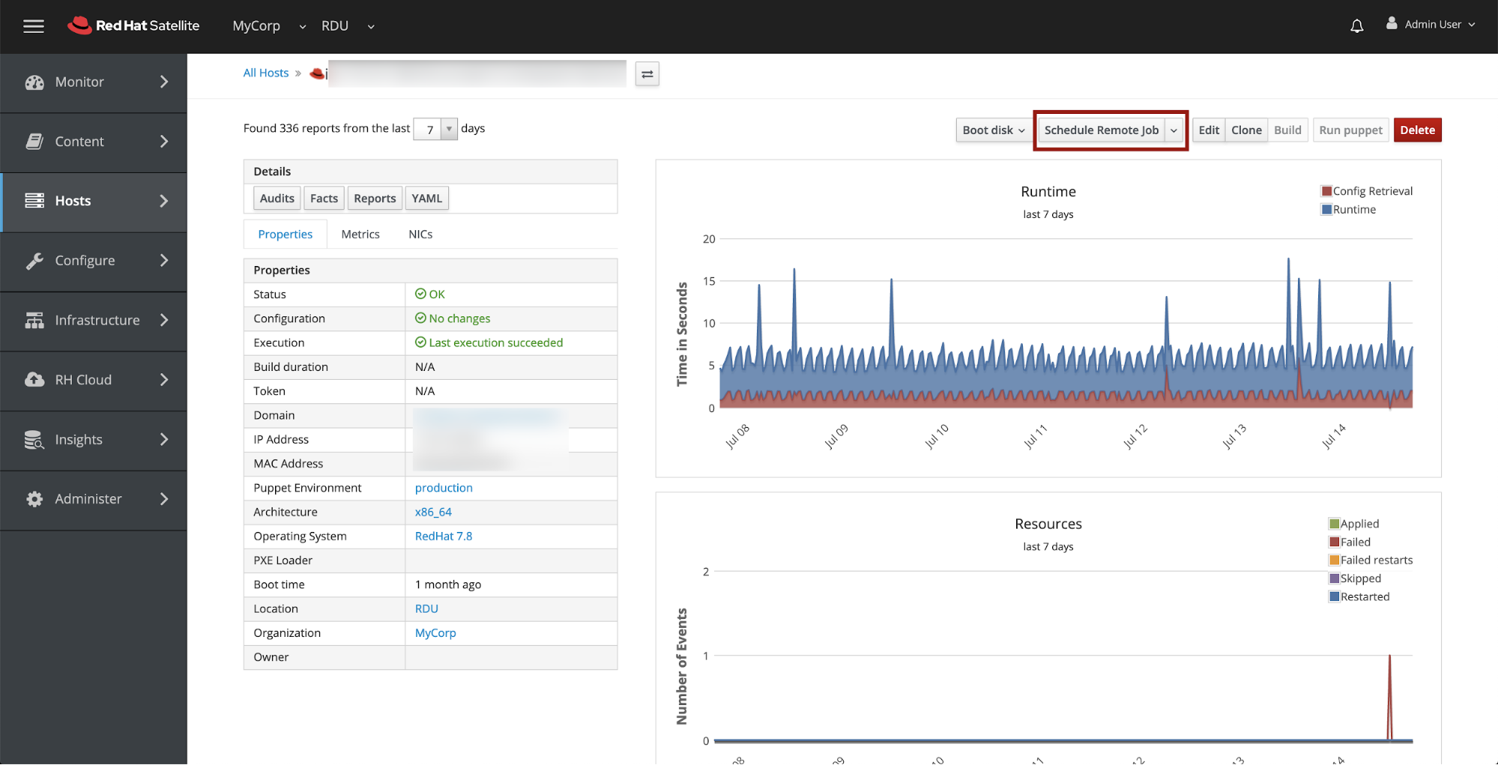Toggle the Runtime legend series
This screenshot has height=765, width=1498.
1353,210
